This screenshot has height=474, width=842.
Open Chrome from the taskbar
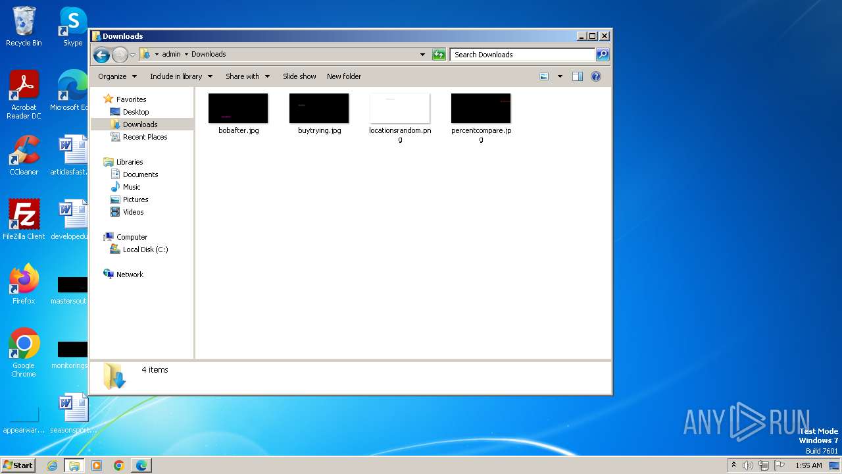coord(119,465)
